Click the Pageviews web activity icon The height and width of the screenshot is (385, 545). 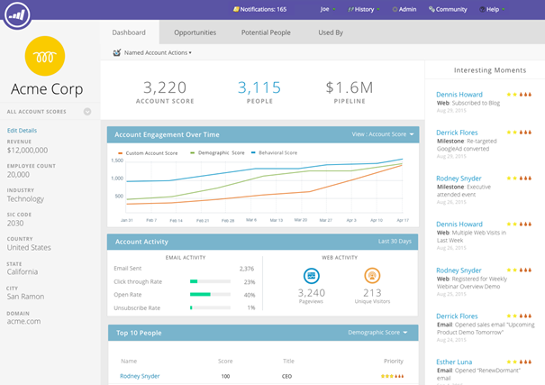point(312,275)
